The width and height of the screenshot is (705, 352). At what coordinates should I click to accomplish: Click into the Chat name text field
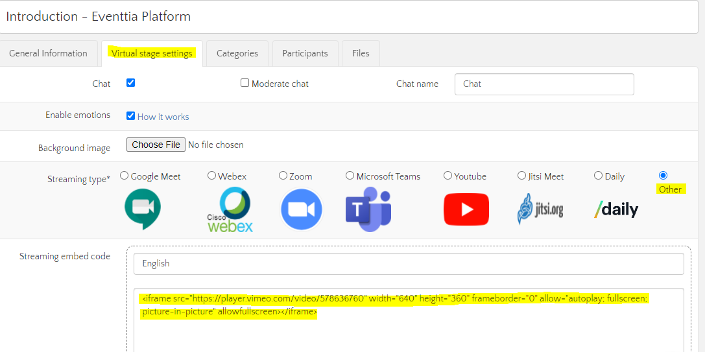point(544,84)
